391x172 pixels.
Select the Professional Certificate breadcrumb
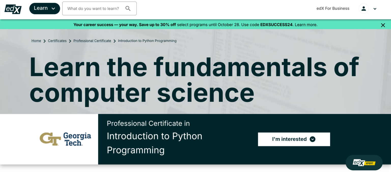click(x=92, y=41)
